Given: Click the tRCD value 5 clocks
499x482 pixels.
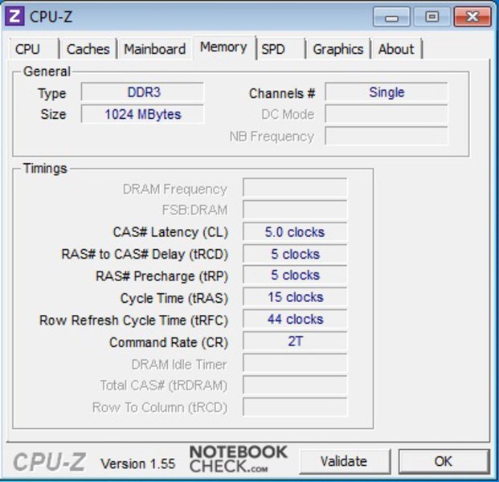Looking at the screenshot, I should click(x=295, y=254).
